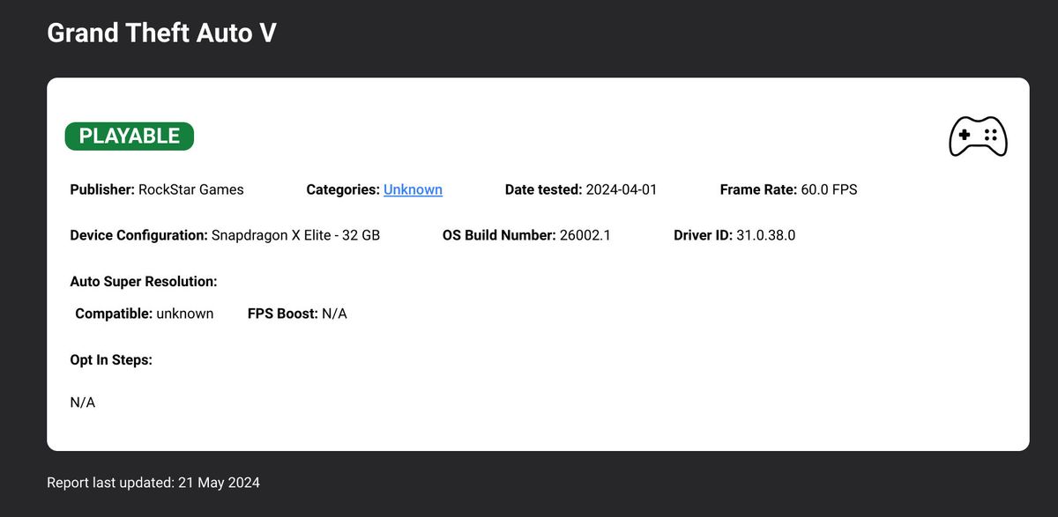Click the green PLAYABLE status badge
1058x517 pixels.
(130, 137)
